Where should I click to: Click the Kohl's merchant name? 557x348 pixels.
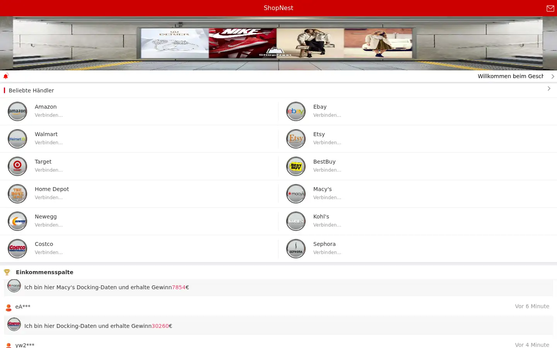(321, 217)
